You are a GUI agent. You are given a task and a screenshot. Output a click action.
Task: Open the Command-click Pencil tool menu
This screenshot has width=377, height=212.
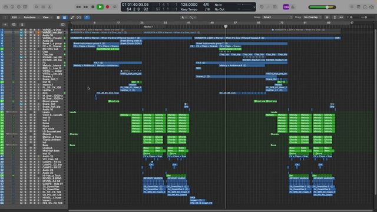coord(193,17)
